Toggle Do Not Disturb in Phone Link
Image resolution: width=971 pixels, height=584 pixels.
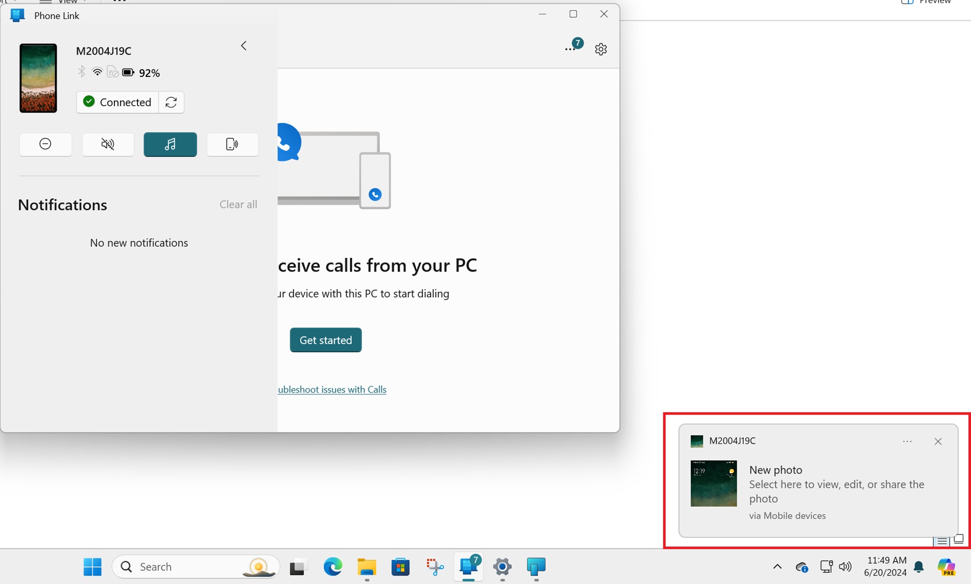pos(46,144)
